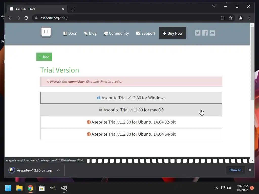Reload the Aseprite trial page
Screen dimensions: 259x194
26,18
